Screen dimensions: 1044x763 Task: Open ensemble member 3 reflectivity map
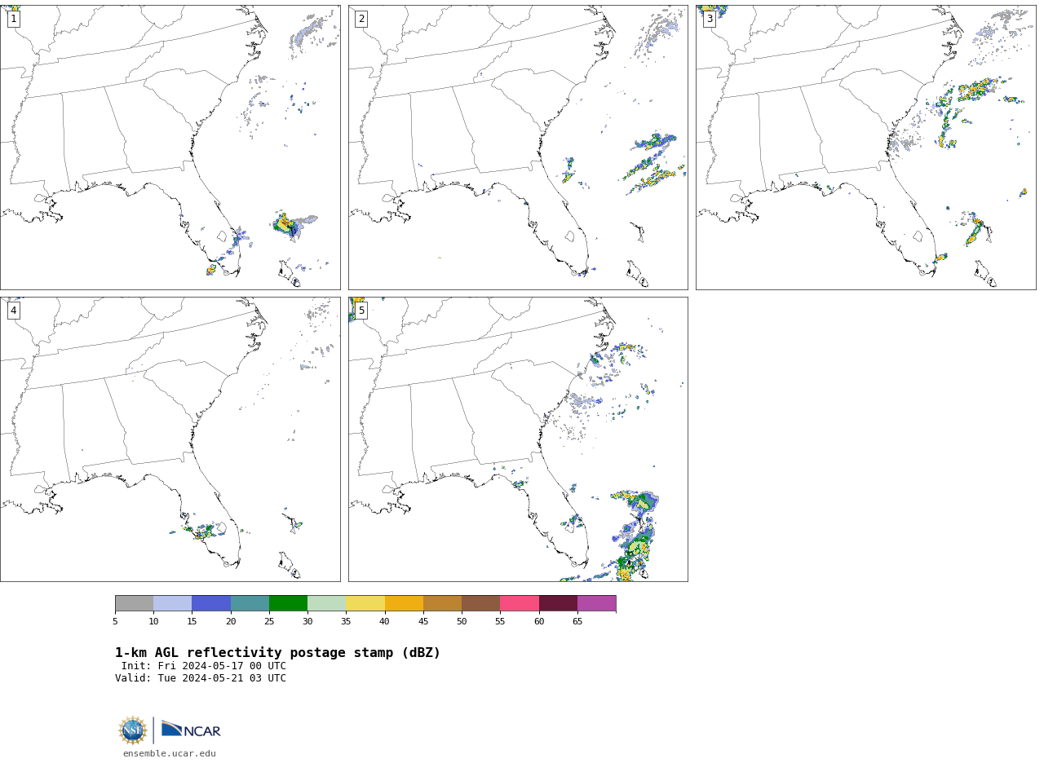point(865,148)
